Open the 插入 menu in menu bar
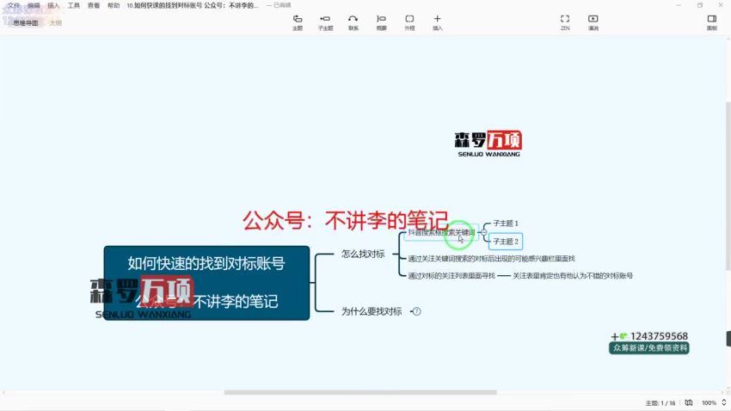This screenshot has height=411, width=731. pyautogui.click(x=53, y=6)
